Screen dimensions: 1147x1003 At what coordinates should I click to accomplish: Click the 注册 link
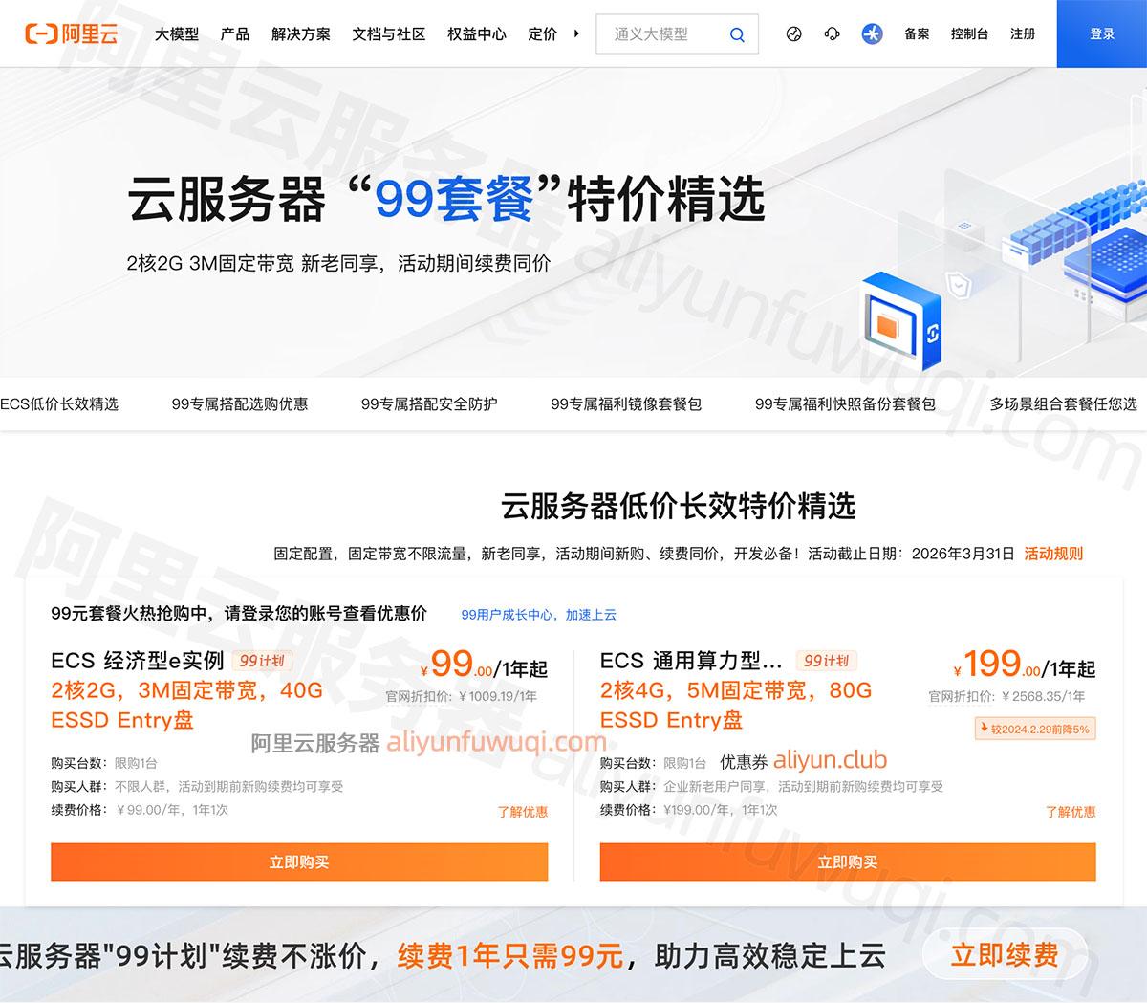[x=1023, y=33]
